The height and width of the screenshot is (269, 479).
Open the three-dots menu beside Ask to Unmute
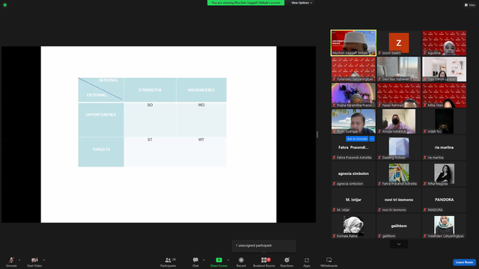372,139
